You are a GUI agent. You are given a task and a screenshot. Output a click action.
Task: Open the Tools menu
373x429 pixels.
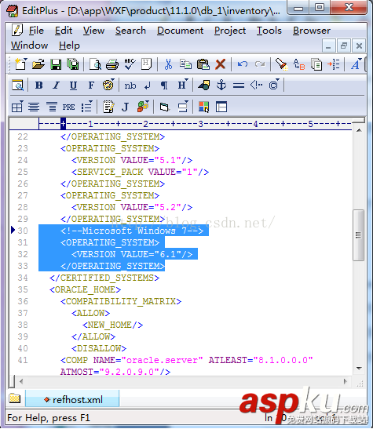click(x=269, y=31)
